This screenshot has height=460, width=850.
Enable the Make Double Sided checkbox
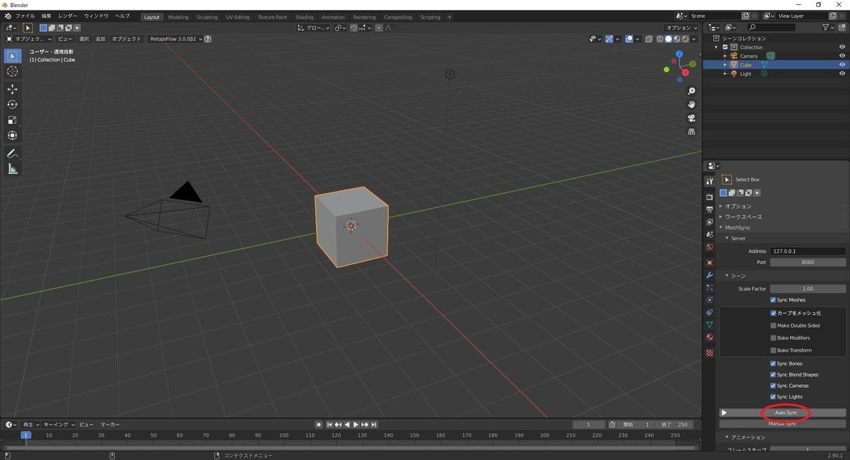773,325
